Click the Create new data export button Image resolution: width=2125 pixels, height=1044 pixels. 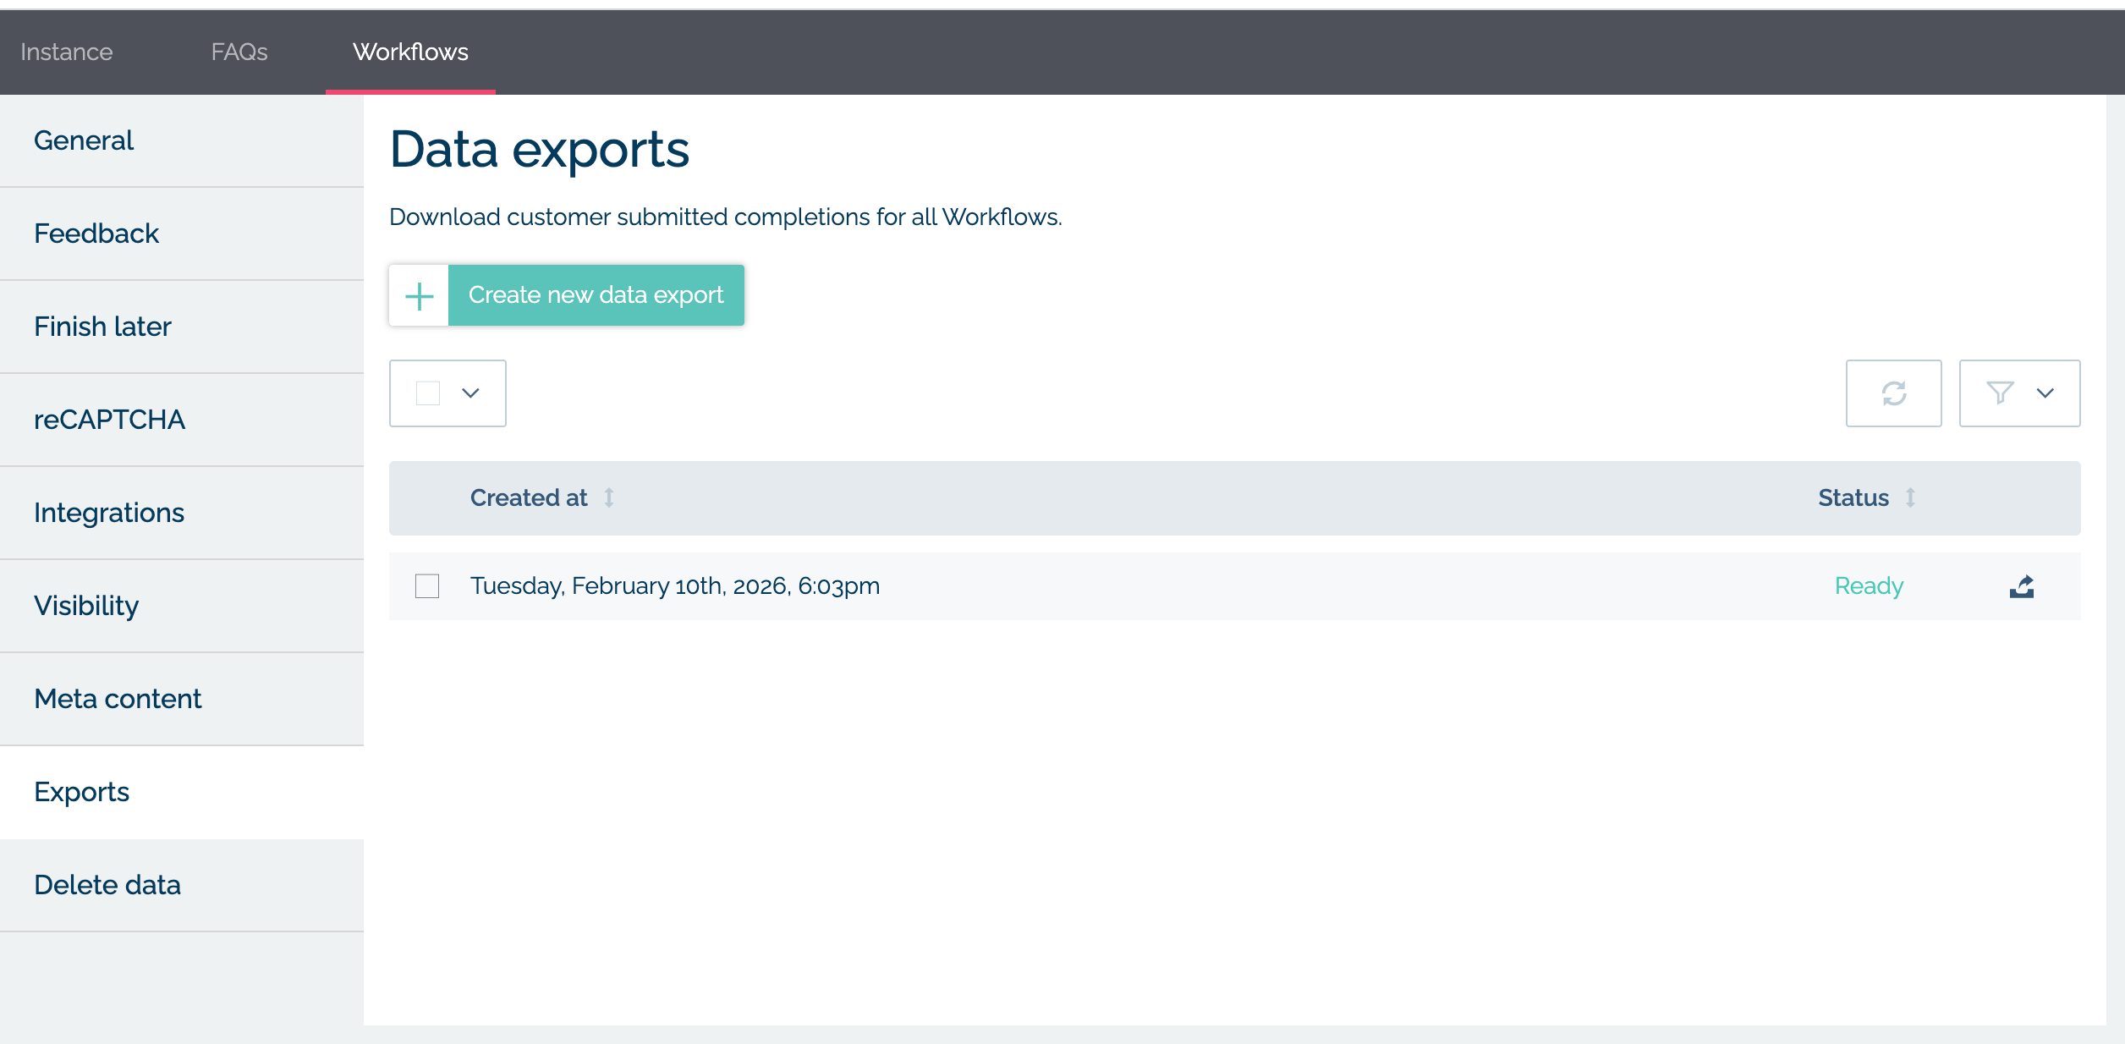596,294
